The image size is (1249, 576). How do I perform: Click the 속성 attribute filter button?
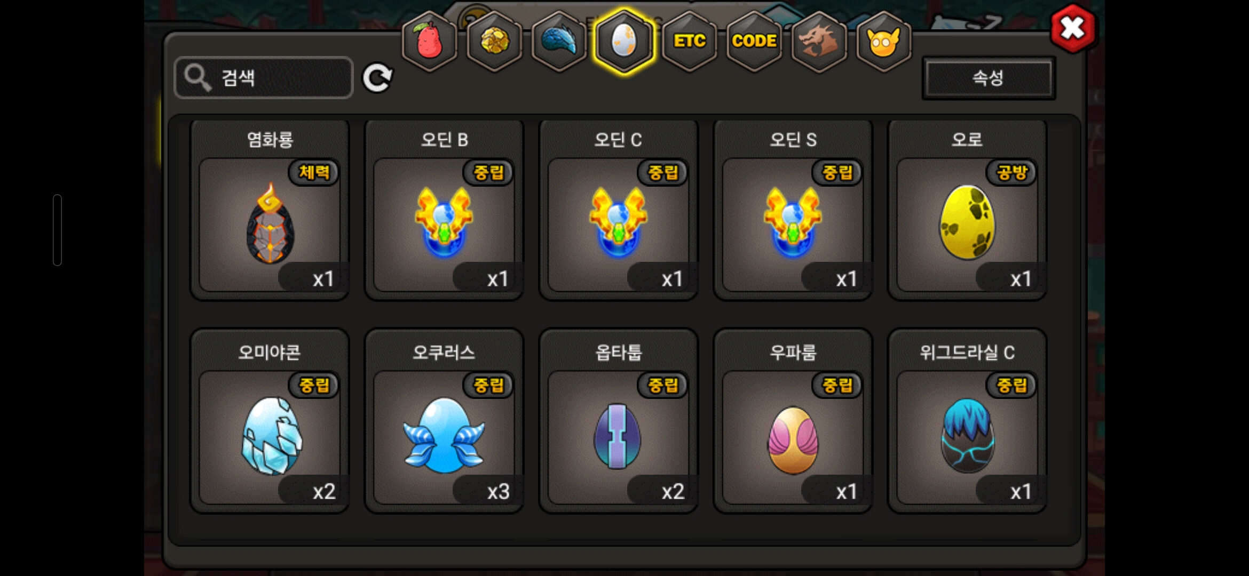(x=989, y=78)
